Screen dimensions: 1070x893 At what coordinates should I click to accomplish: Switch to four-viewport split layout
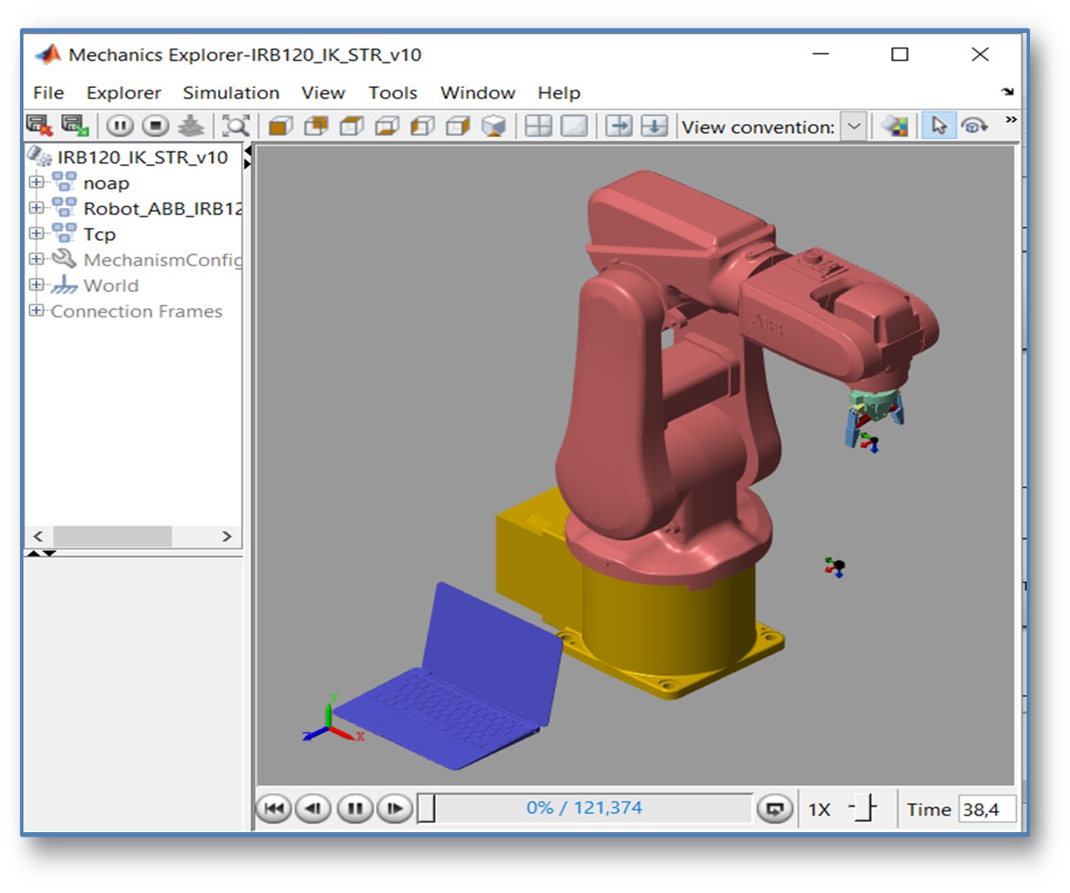539,126
